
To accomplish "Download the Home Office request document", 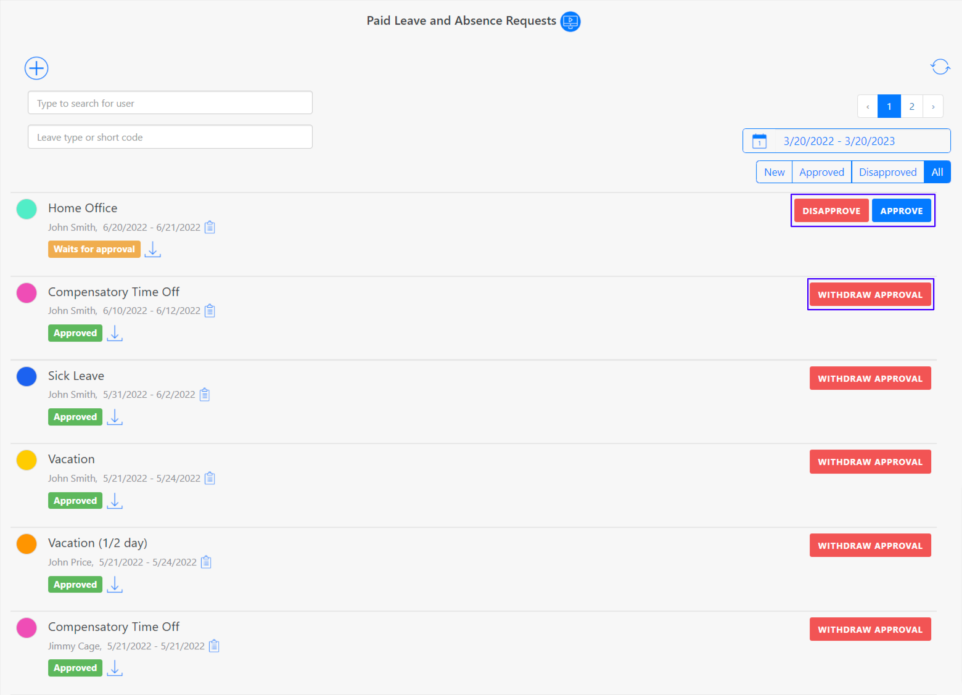I will click(152, 249).
